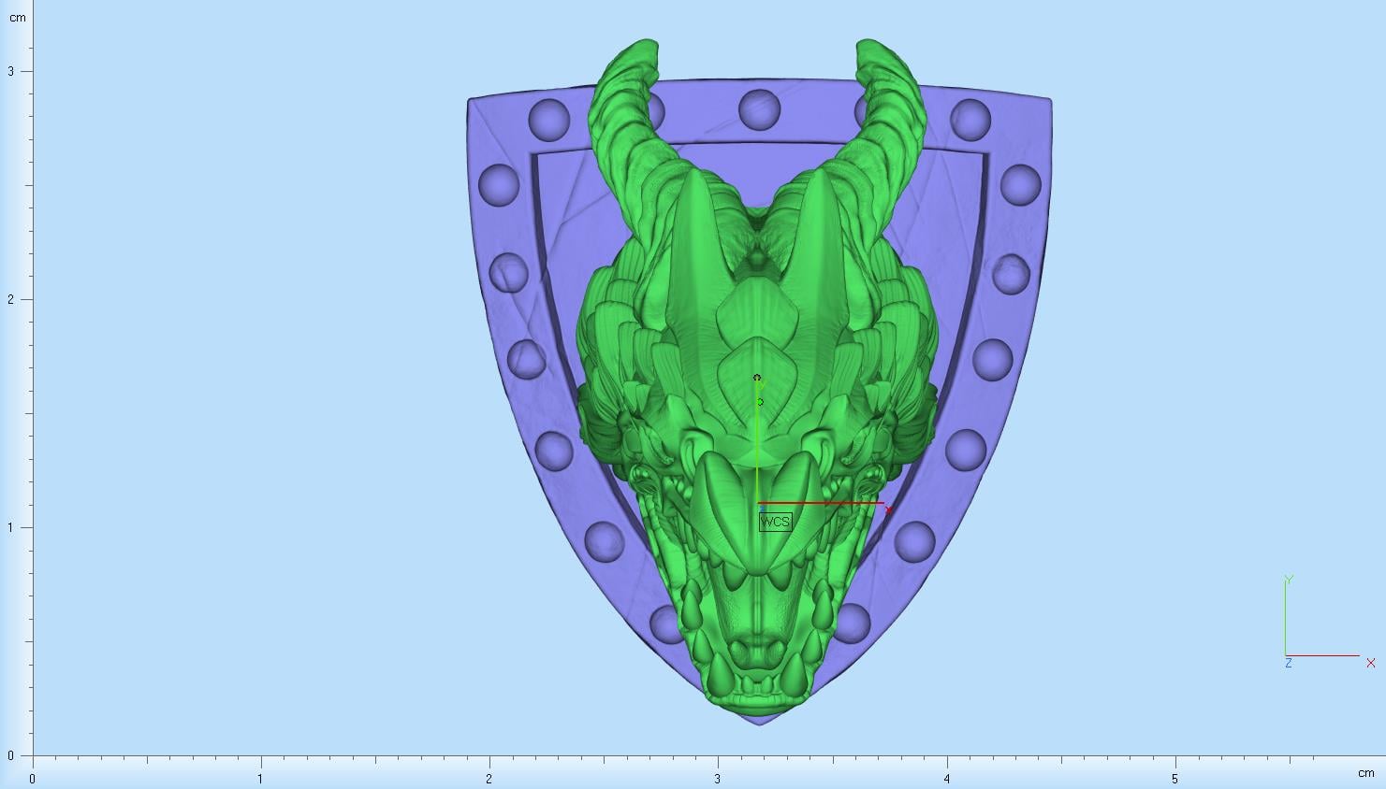Click the 5 mark on the horizontal ruler

click(1175, 778)
